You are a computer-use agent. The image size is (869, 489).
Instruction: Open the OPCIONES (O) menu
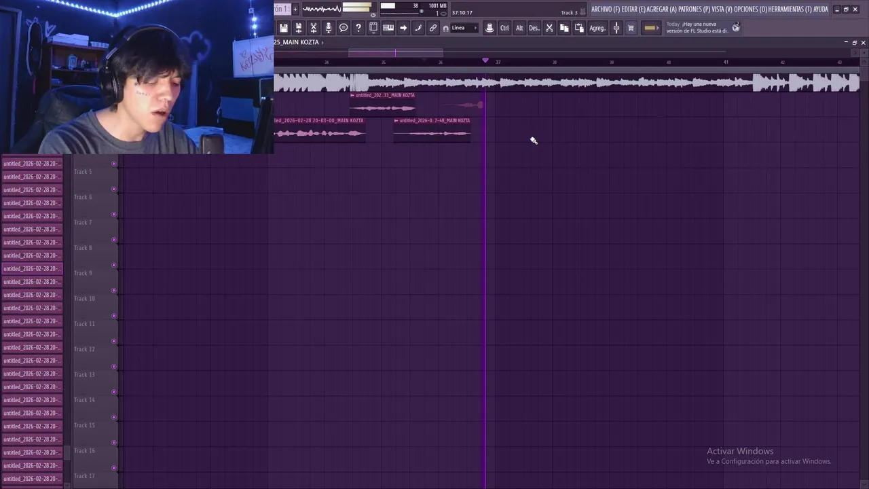(x=750, y=10)
